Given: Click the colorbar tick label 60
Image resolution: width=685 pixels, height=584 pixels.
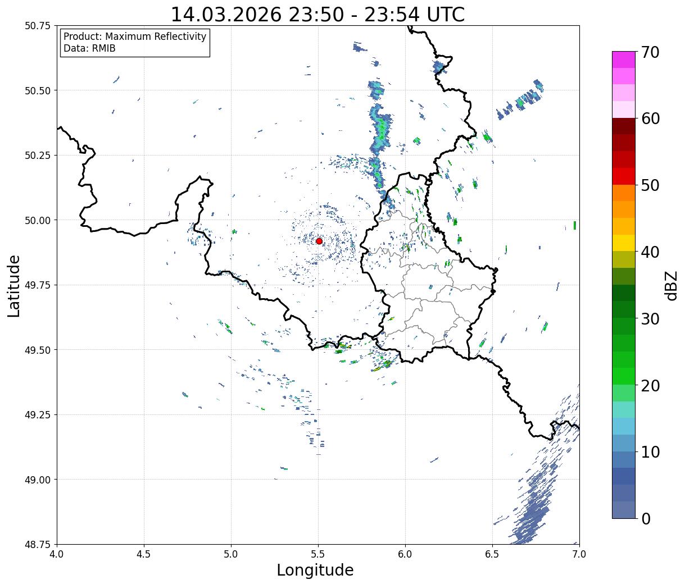Looking at the screenshot, I should [x=650, y=118].
